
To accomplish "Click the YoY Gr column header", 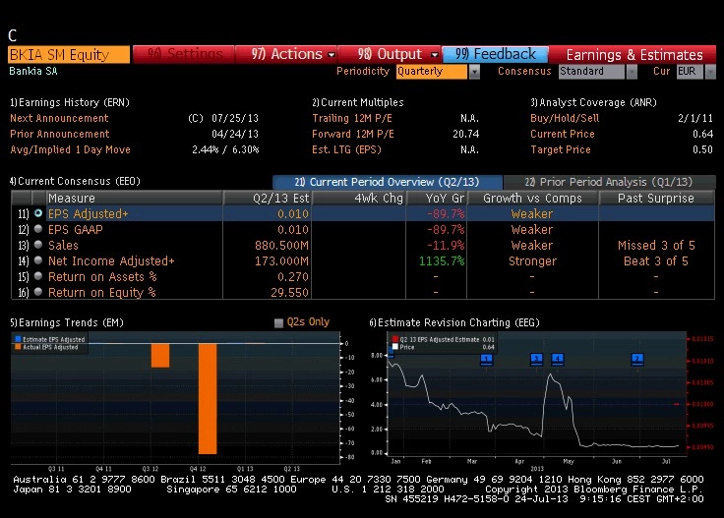I will 437,198.
